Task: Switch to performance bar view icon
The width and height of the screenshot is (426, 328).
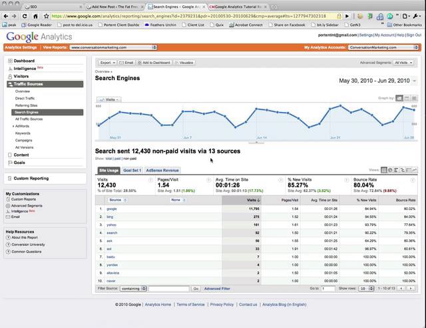Action: pyautogui.click(x=396, y=170)
